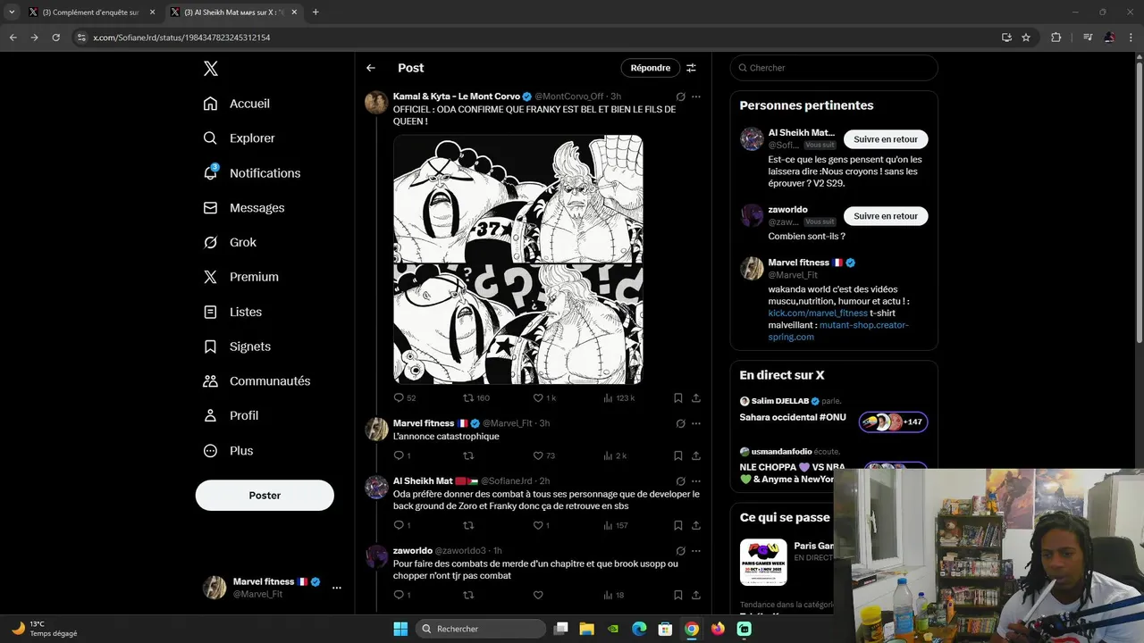Like the zaworldo reply
The image size is (1144, 643).
[x=538, y=595]
